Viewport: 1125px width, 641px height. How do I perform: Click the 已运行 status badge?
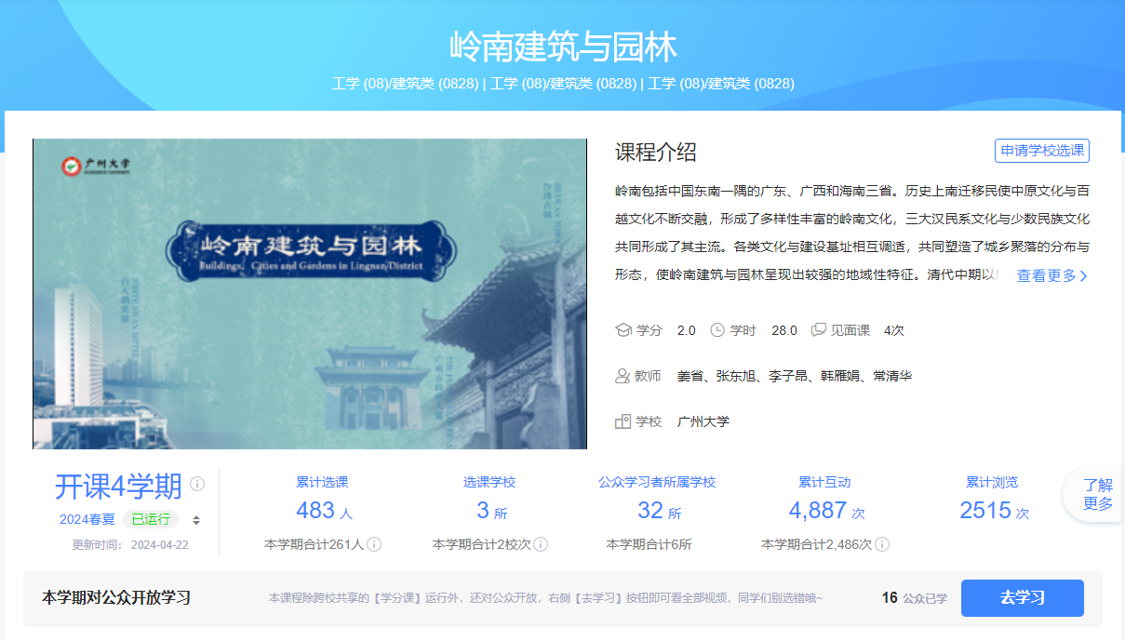click(151, 519)
